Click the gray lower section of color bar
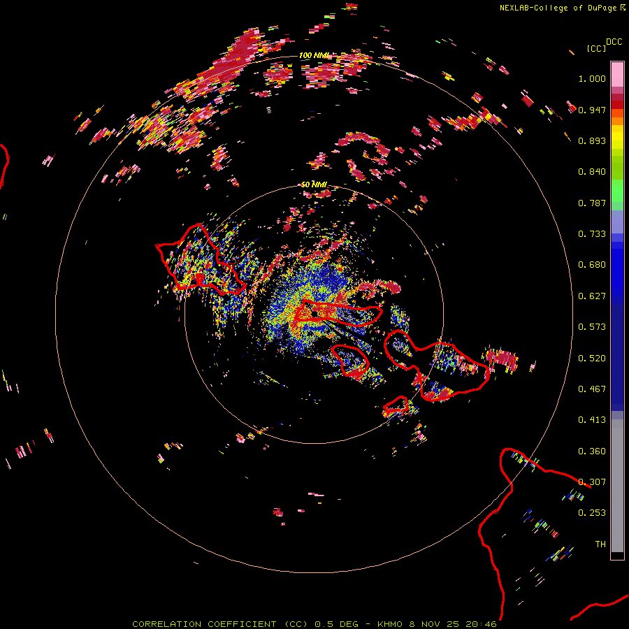The width and height of the screenshot is (629, 629). coord(617,486)
